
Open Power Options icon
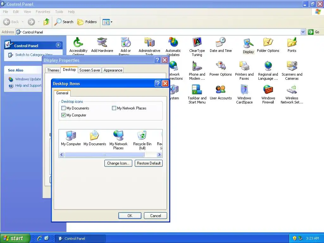point(221,68)
